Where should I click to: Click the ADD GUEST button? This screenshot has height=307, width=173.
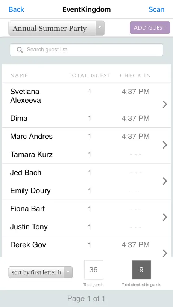tap(150, 28)
